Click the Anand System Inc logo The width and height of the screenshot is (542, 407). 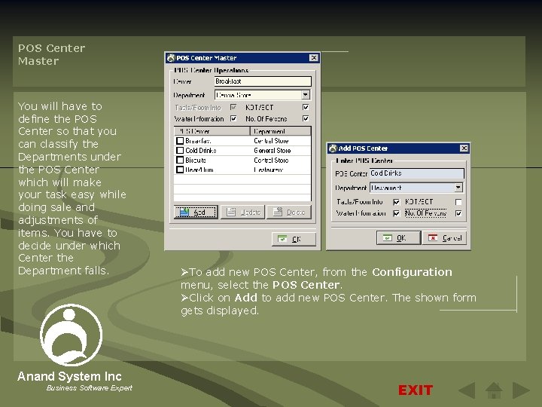(72, 335)
